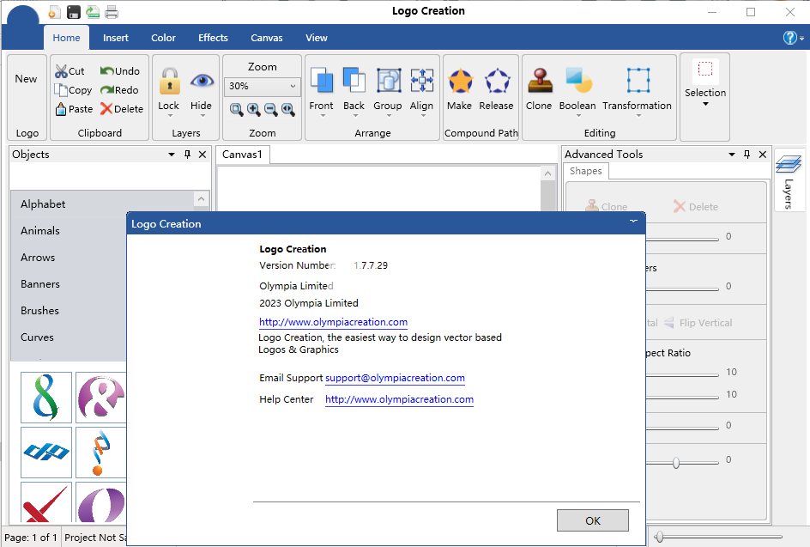810x547 pixels.
Task: Pin the Advanced Tools panel
Action: [x=747, y=154]
